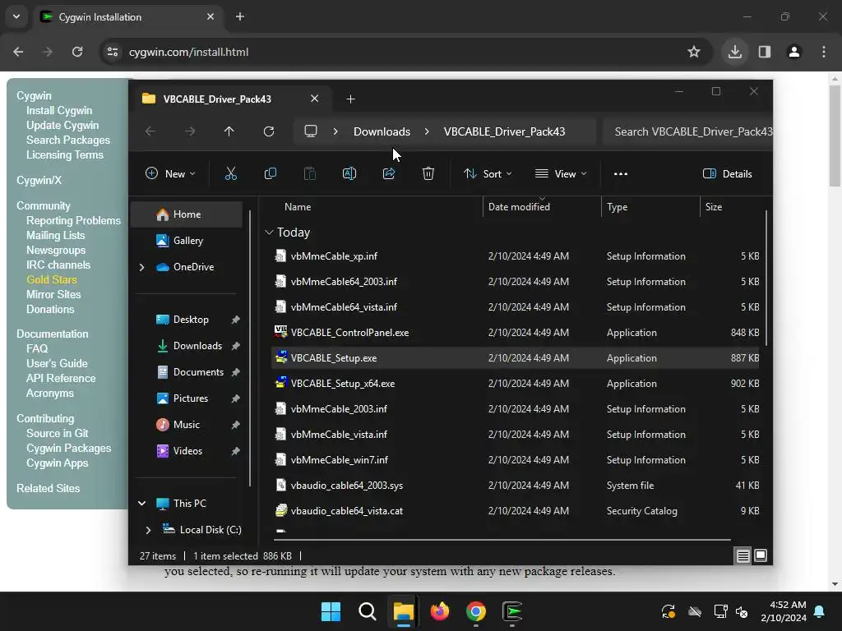This screenshot has width=842, height=631.
Task: Open Windows Start menu
Action: (x=331, y=611)
